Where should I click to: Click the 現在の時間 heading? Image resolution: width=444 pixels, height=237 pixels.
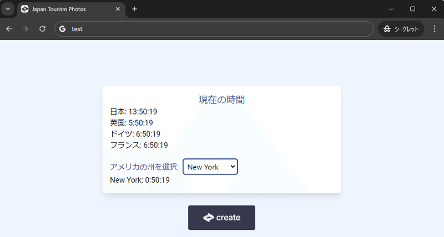tap(221, 100)
